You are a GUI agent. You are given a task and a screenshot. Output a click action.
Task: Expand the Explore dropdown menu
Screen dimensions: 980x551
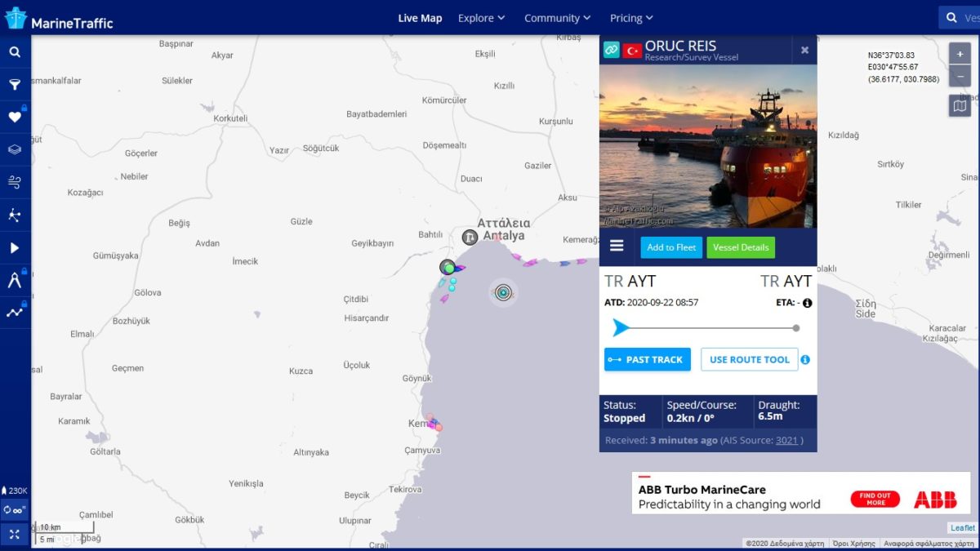point(481,18)
